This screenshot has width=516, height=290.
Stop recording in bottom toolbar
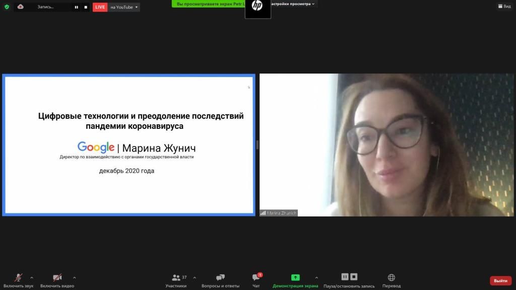[354, 277]
